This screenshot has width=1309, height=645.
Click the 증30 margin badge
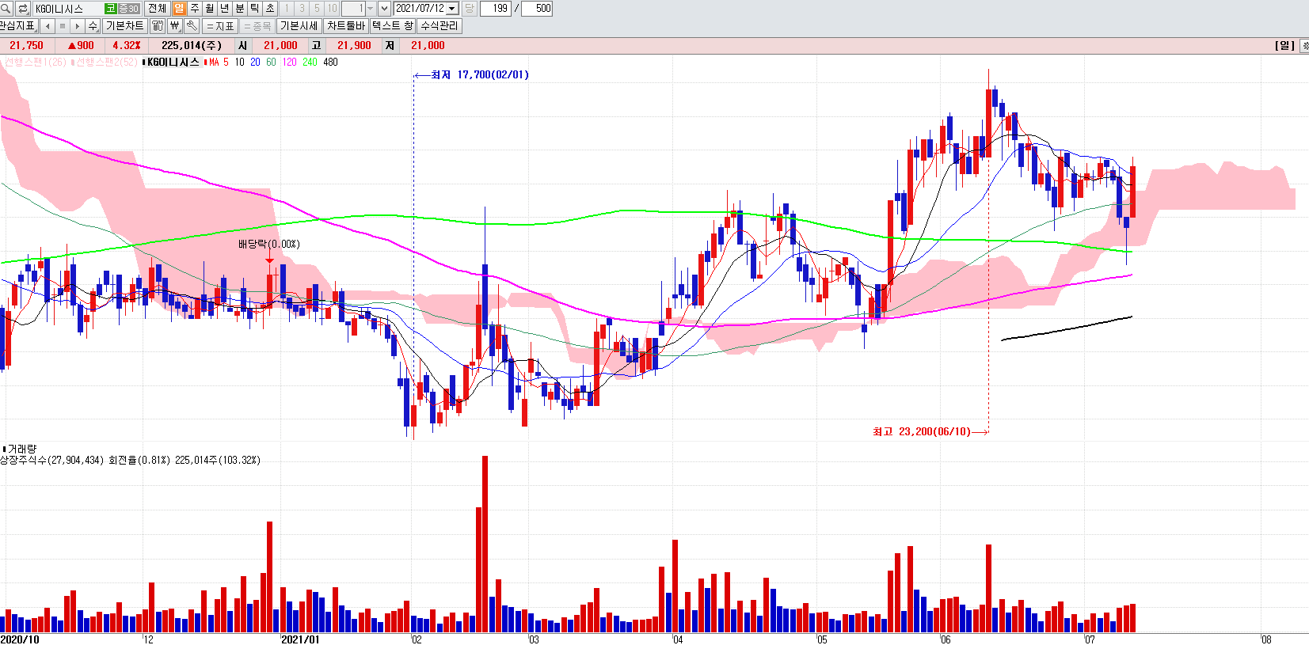coord(128,9)
